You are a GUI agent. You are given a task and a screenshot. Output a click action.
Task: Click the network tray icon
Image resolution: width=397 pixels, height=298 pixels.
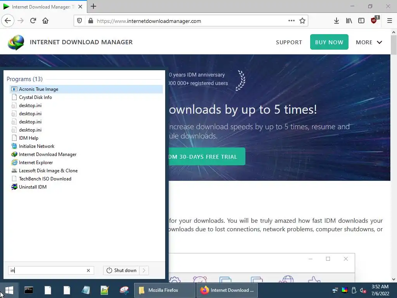click(335, 290)
